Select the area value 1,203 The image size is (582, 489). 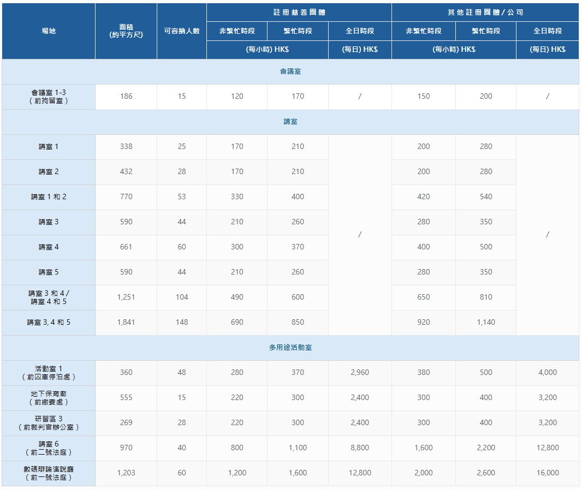(126, 473)
